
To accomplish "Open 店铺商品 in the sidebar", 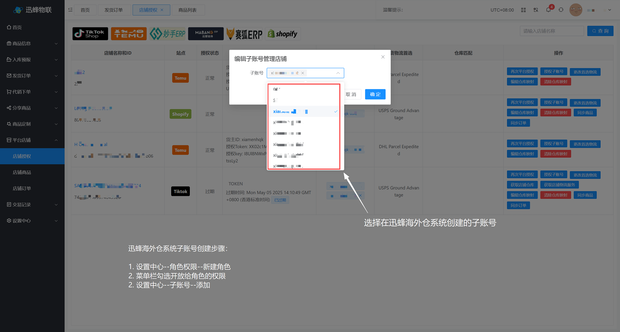I will point(22,172).
